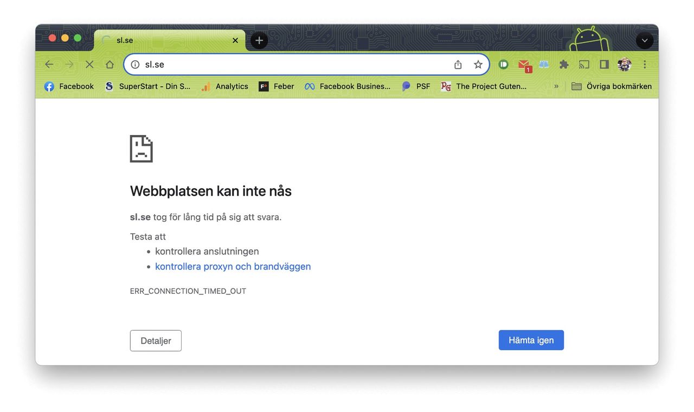Image resolution: width=694 pixels, height=412 pixels.
Task: Open the three-dot Chrome menu
Action: [x=644, y=64]
